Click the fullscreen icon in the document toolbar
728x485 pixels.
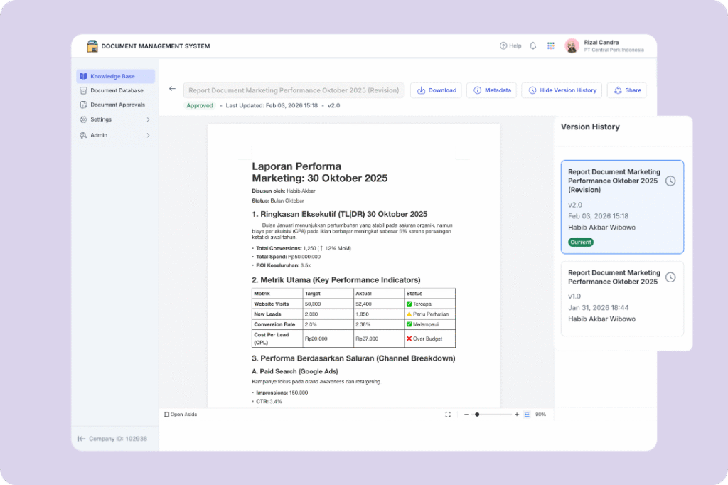tap(447, 414)
